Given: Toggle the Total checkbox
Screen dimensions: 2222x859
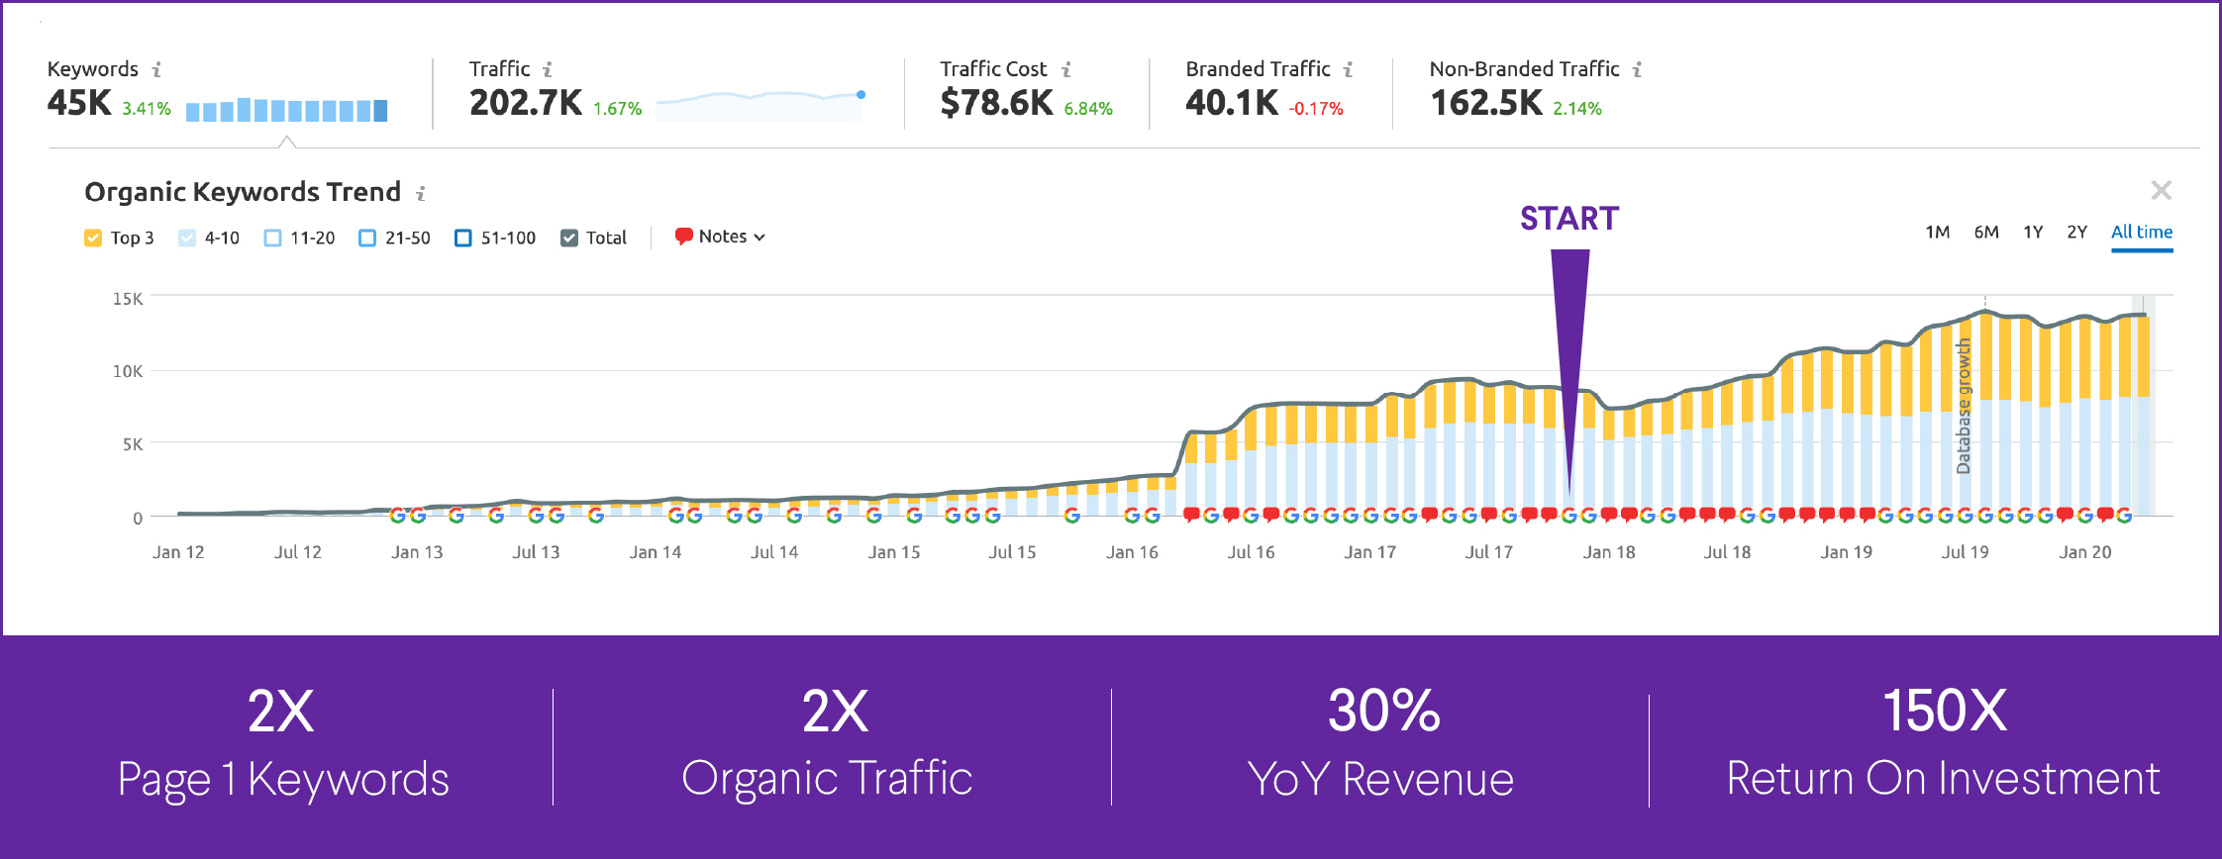Looking at the screenshot, I should [x=569, y=238].
